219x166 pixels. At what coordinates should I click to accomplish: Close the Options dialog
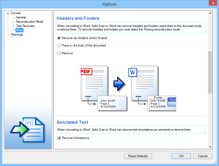[213, 3]
